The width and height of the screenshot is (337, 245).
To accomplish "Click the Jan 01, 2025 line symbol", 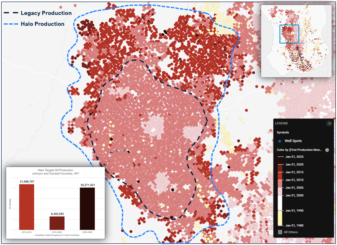I will [x=280, y=157].
